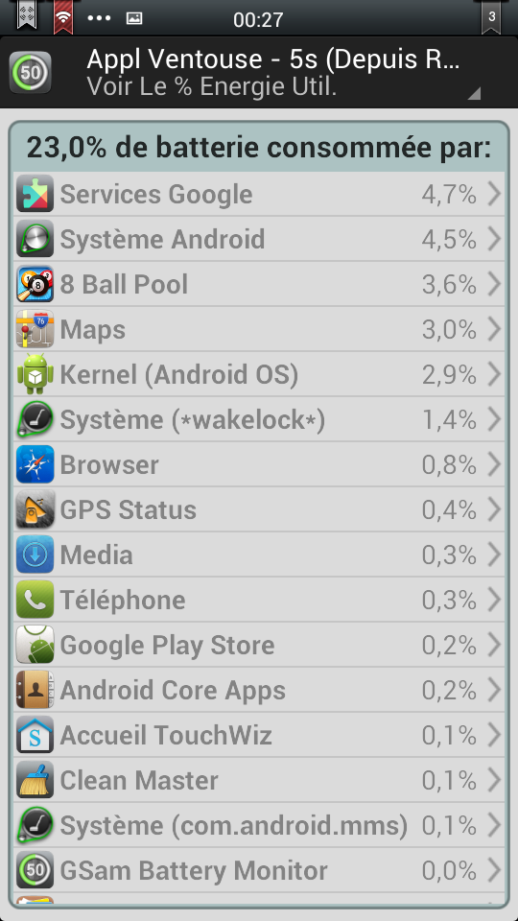Select GSam Battery Monitor 0,0% row
This screenshot has width=518, height=921.
tap(259, 870)
